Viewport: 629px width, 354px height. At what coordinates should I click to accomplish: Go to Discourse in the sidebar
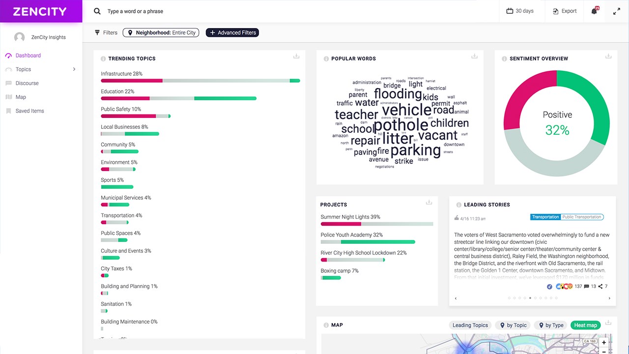[x=27, y=83]
